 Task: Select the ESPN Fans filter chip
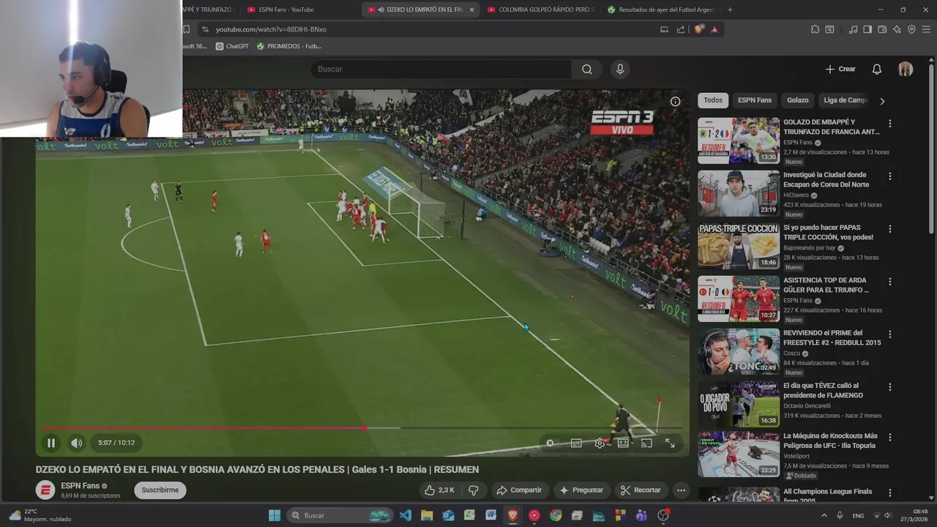pyautogui.click(x=755, y=100)
